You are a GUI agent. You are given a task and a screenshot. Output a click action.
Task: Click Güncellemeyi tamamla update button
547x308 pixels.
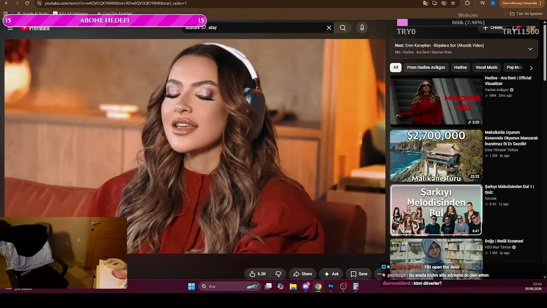tap(519, 3)
